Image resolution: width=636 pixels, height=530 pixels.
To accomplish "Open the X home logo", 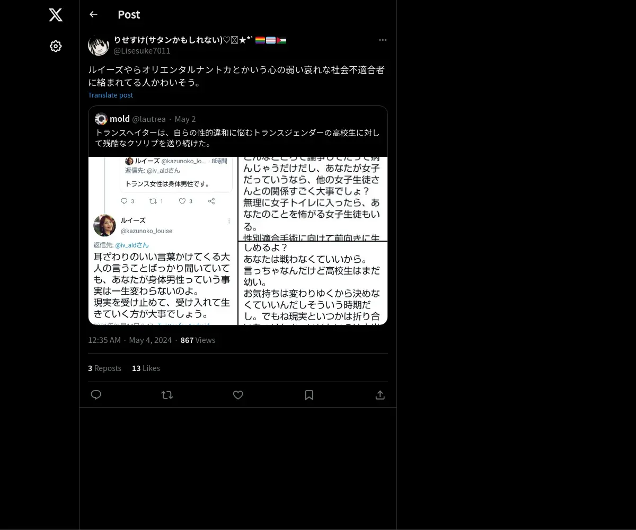I will [x=56, y=15].
